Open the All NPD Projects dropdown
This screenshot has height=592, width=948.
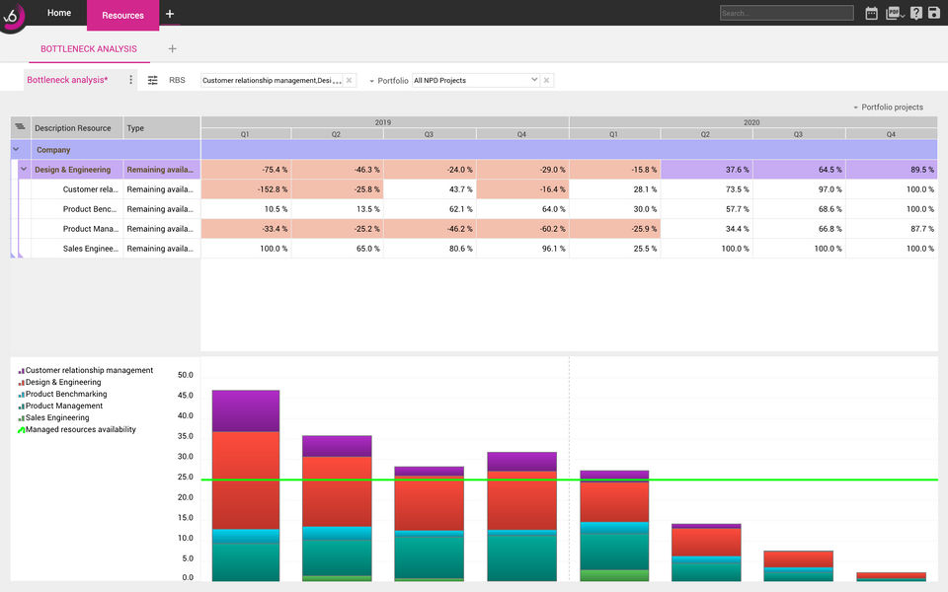click(x=475, y=80)
